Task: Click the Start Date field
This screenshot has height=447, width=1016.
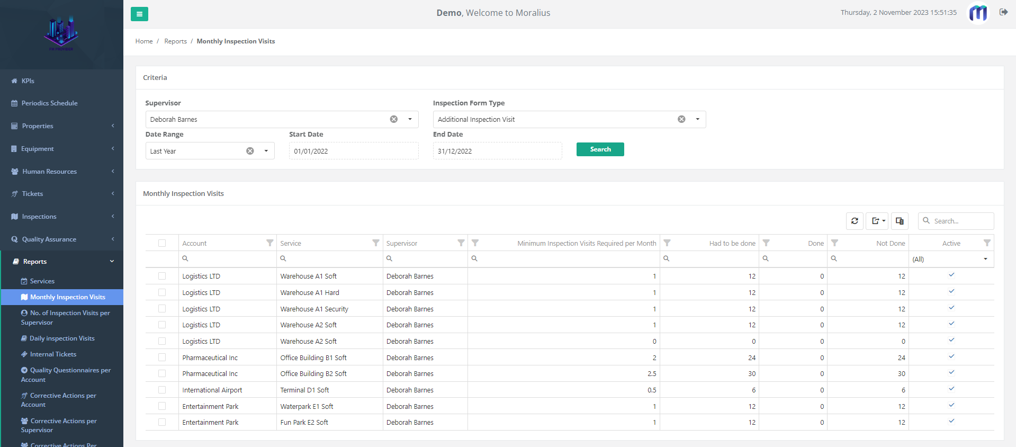Action: 354,151
